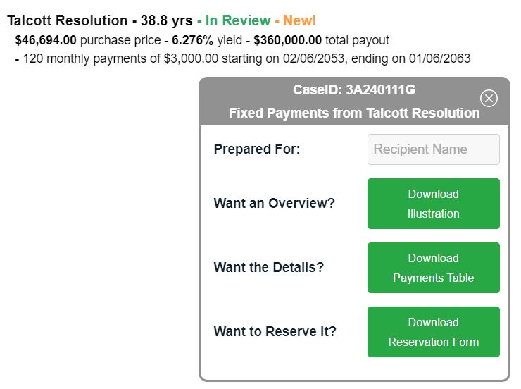Click 'Fixed Payments from Talcott Resolution' heading
Image resolution: width=521 pixels, height=389 pixels.
pos(354,113)
